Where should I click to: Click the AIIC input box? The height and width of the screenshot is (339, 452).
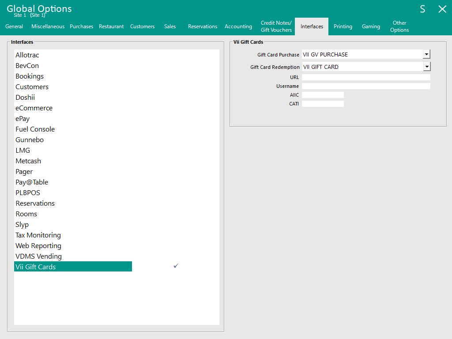point(322,95)
